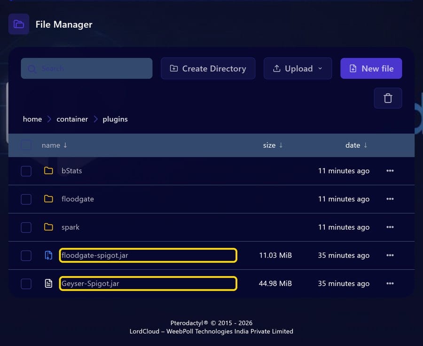Image resolution: width=423 pixels, height=346 pixels.
Task: Expand the Upload dropdown
Action: click(x=298, y=69)
